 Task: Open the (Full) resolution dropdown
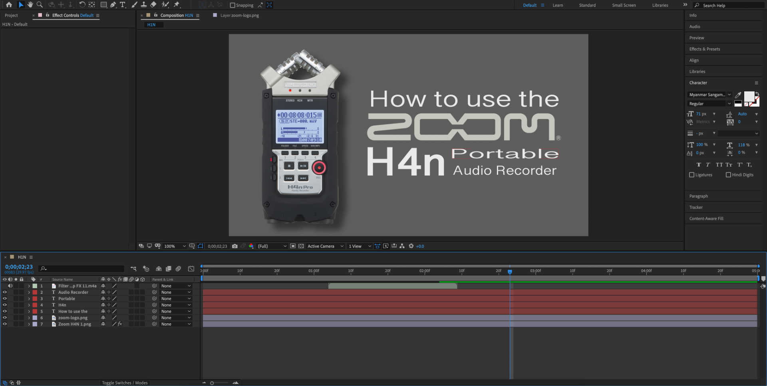point(272,246)
